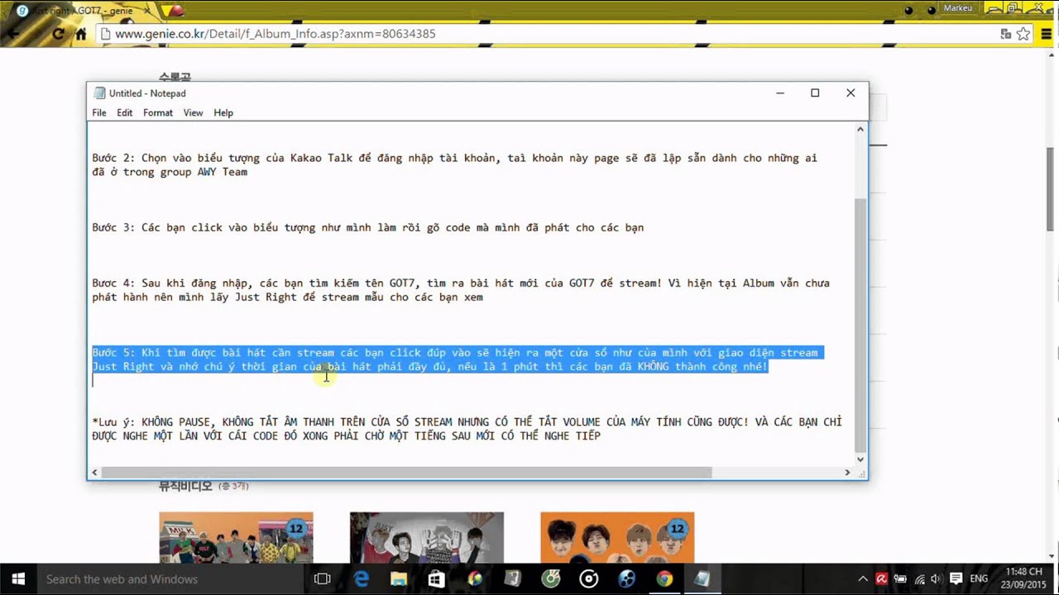Select the Notepad taskbar icon
The image size is (1059, 595).
coord(702,579)
